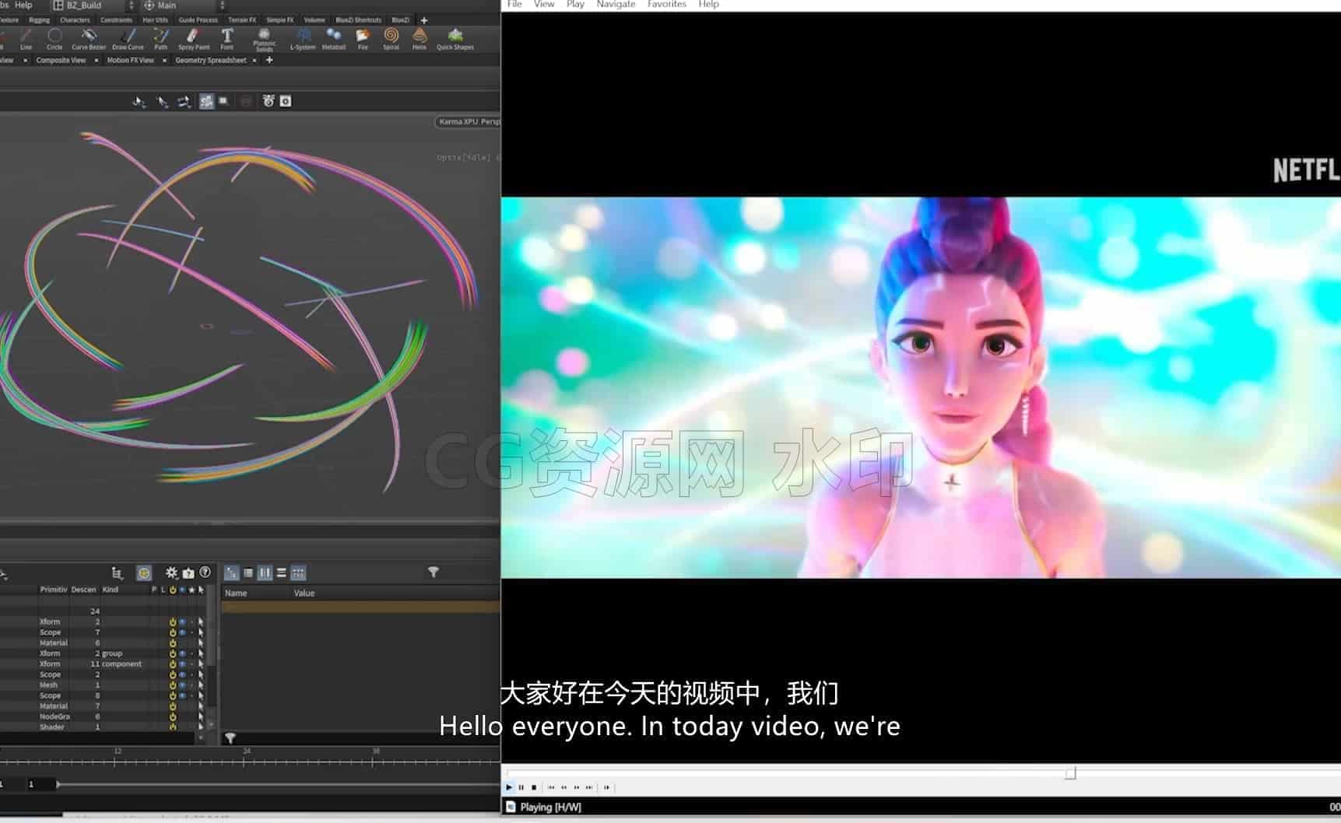Choose the Draw Curve shelf tool
This screenshot has height=823, width=1341.
click(x=128, y=38)
